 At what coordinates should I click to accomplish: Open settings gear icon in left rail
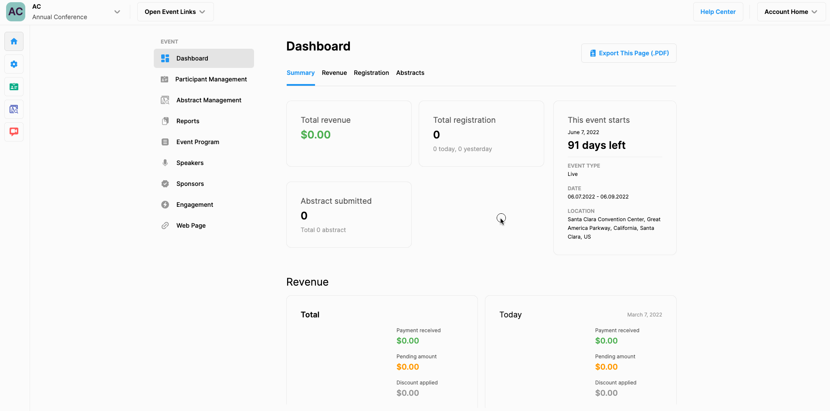(x=14, y=64)
